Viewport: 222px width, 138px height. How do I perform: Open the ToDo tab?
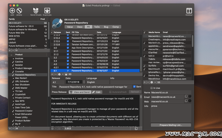[x=97, y=27]
